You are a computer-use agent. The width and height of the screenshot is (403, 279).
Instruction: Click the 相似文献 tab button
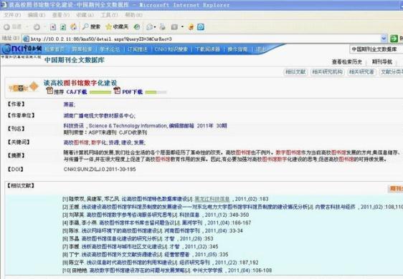point(295,72)
